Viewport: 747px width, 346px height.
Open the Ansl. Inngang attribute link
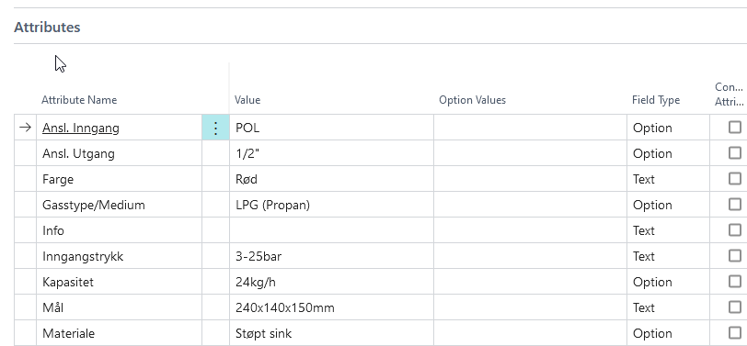pos(81,128)
